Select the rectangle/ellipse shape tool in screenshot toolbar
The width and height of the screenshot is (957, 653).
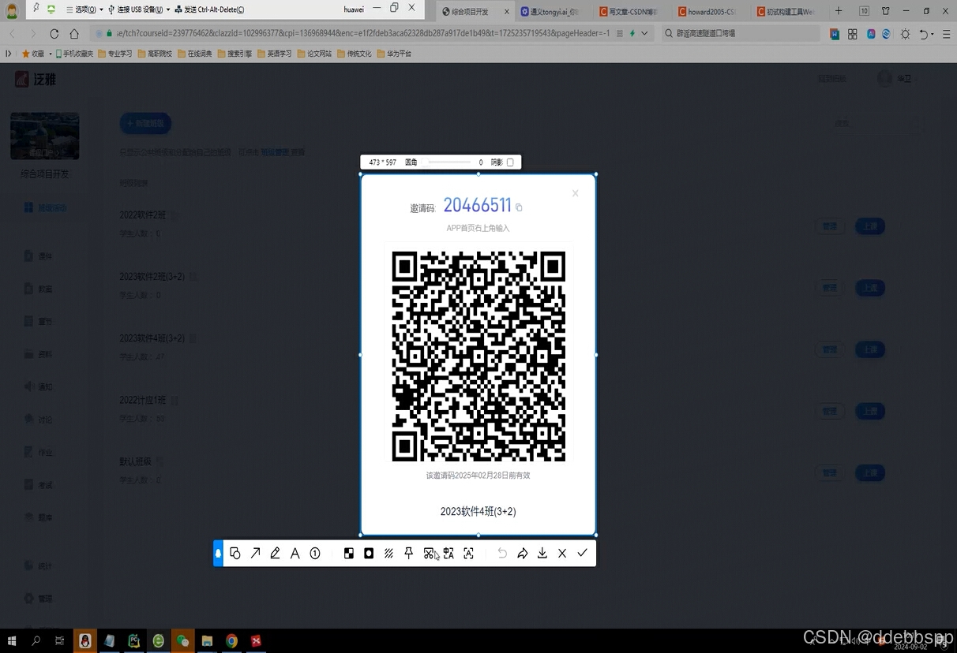point(235,554)
